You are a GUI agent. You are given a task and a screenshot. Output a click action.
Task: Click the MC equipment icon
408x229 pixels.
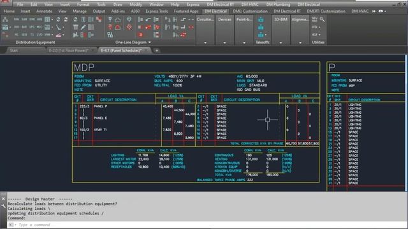click(16, 34)
